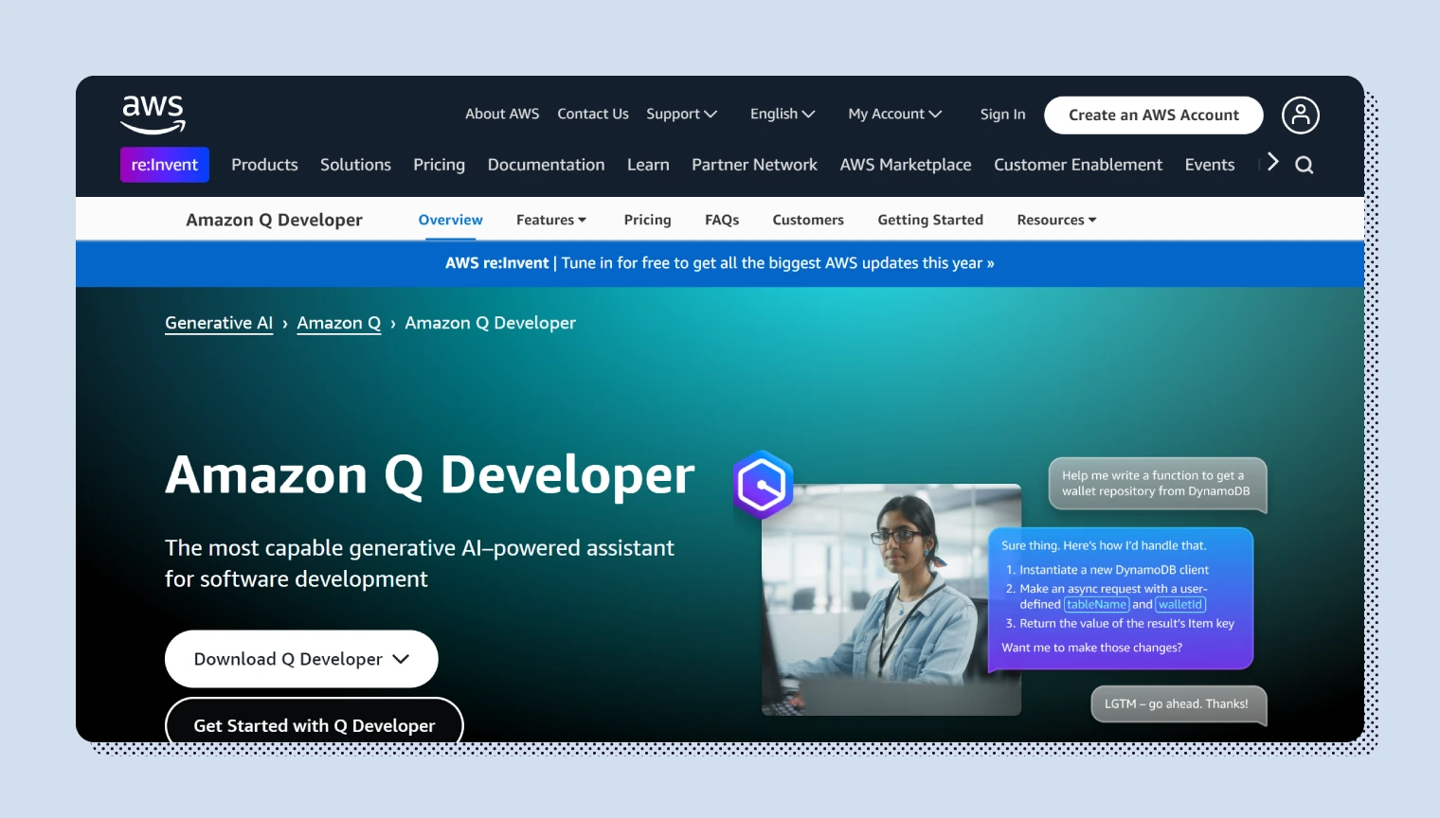Click the 'LGTM – go ahead. Thanks!' bubble
This screenshot has height=818, width=1440.
pos(1178,704)
